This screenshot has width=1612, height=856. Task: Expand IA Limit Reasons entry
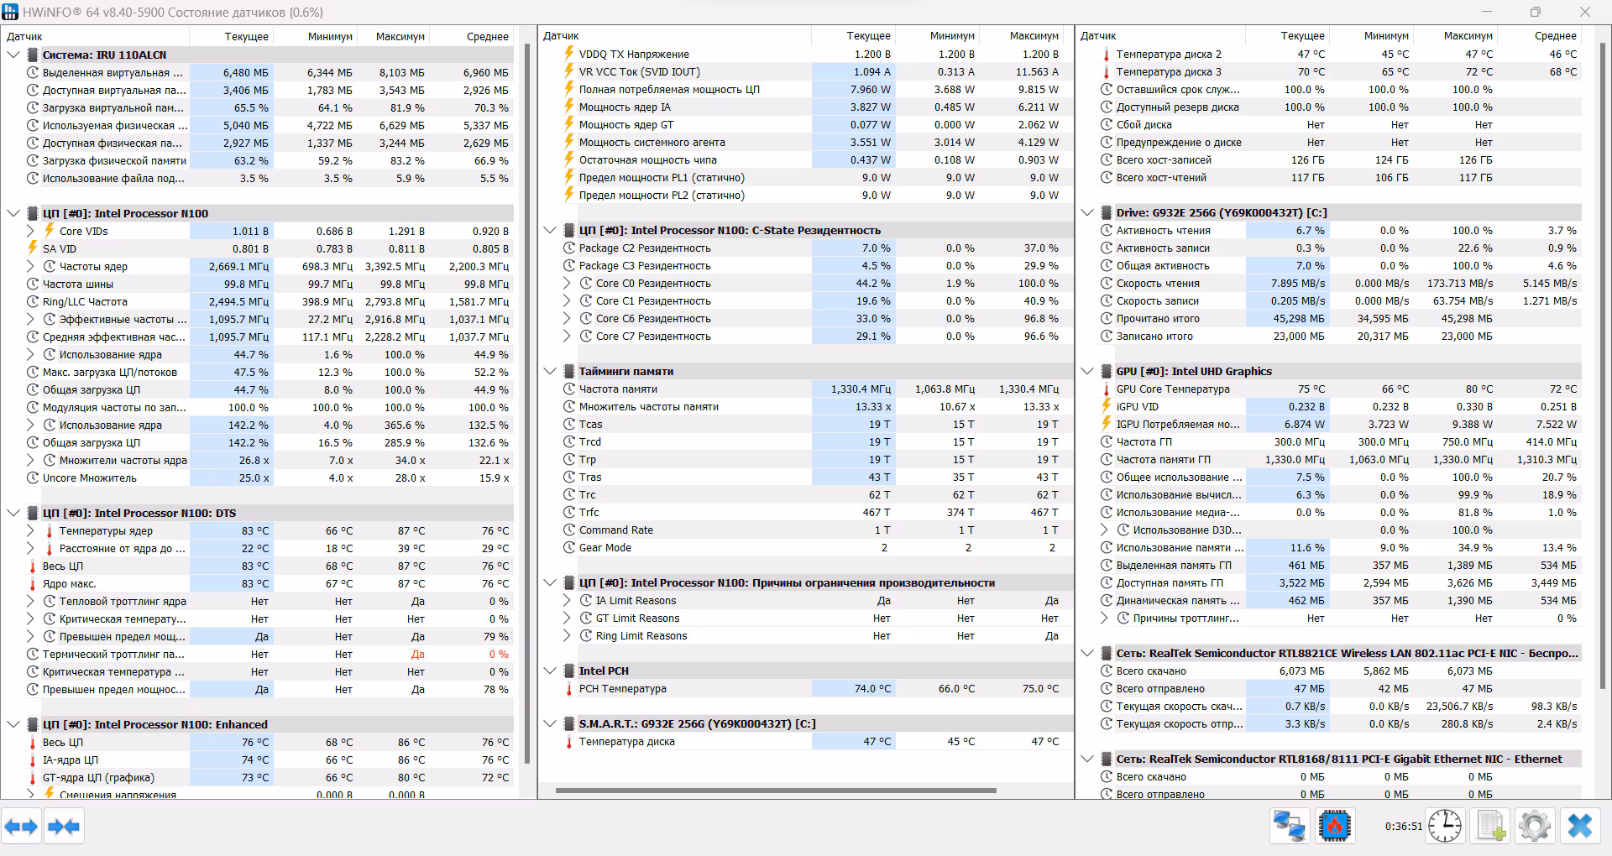(568, 601)
